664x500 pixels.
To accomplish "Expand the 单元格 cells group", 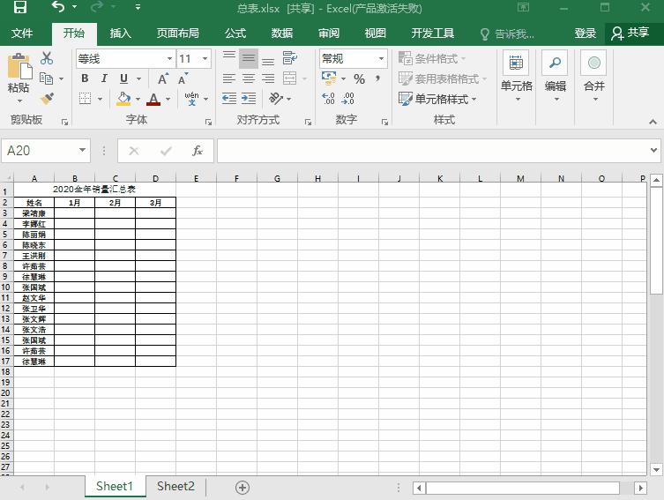I will [x=516, y=77].
